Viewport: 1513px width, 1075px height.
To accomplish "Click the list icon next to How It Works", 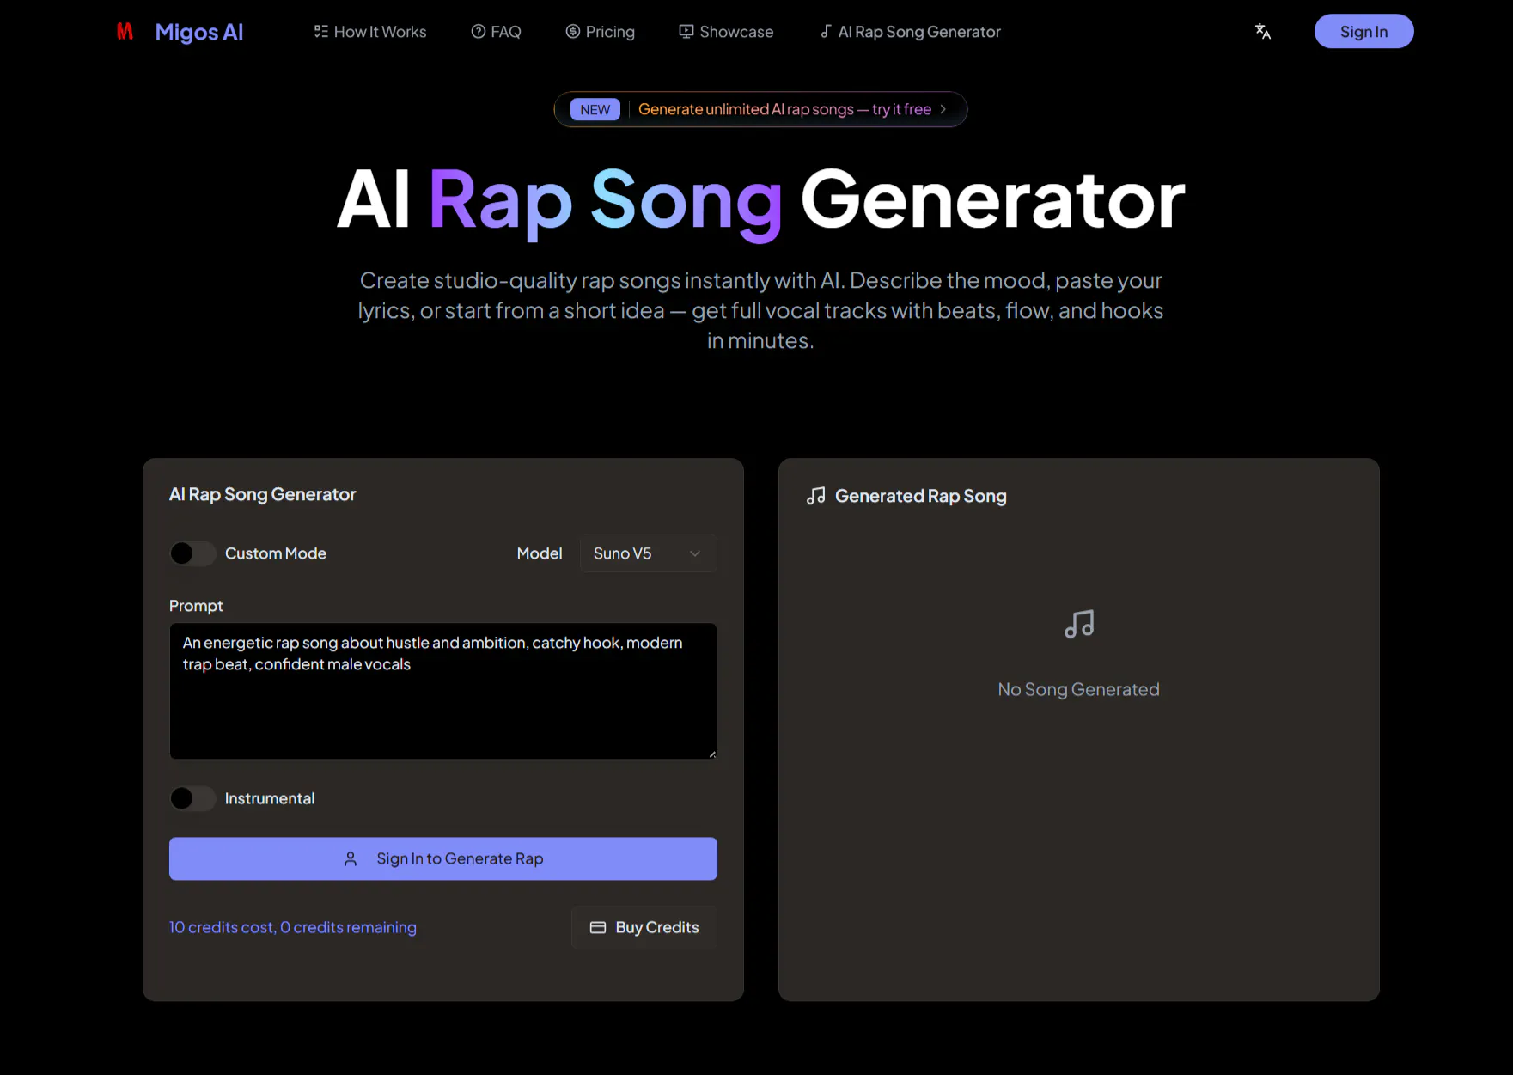I will 321,32.
